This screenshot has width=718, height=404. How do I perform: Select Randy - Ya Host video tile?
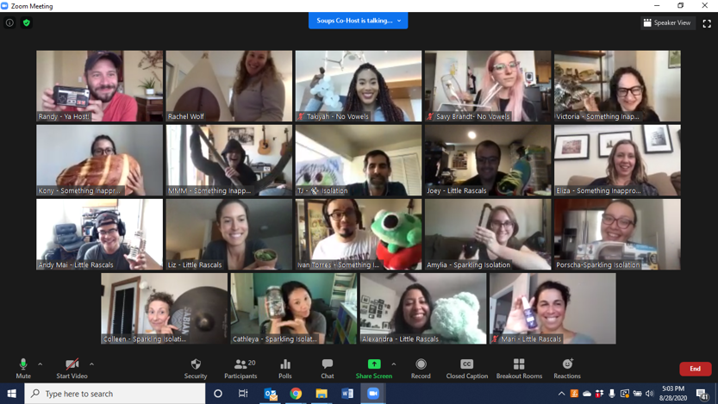pyautogui.click(x=99, y=85)
